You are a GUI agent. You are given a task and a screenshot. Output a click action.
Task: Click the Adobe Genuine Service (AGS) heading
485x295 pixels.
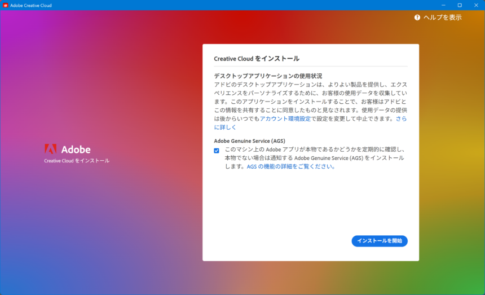pyautogui.click(x=249, y=140)
